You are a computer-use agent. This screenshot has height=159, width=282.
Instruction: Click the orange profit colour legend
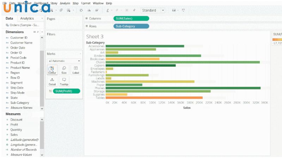point(277,39)
